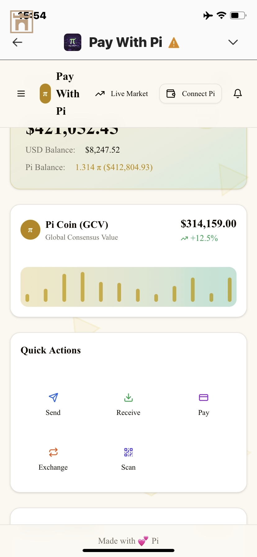Tap the orange warning triangle icon

(174, 43)
